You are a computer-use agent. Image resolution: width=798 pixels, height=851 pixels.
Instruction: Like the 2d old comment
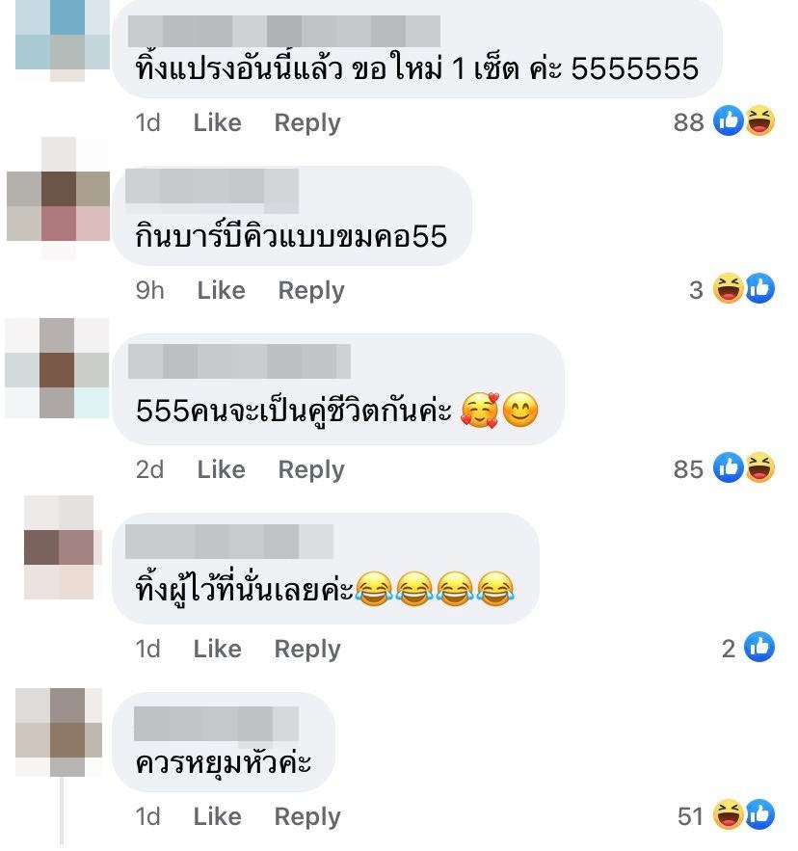pyautogui.click(x=221, y=469)
